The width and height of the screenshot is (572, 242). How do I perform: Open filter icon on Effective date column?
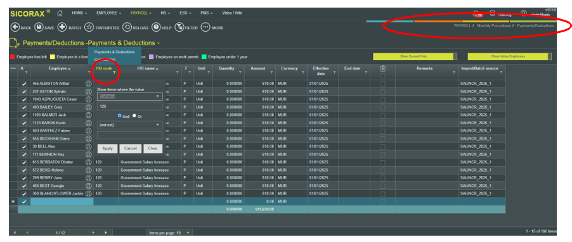(335, 73)
